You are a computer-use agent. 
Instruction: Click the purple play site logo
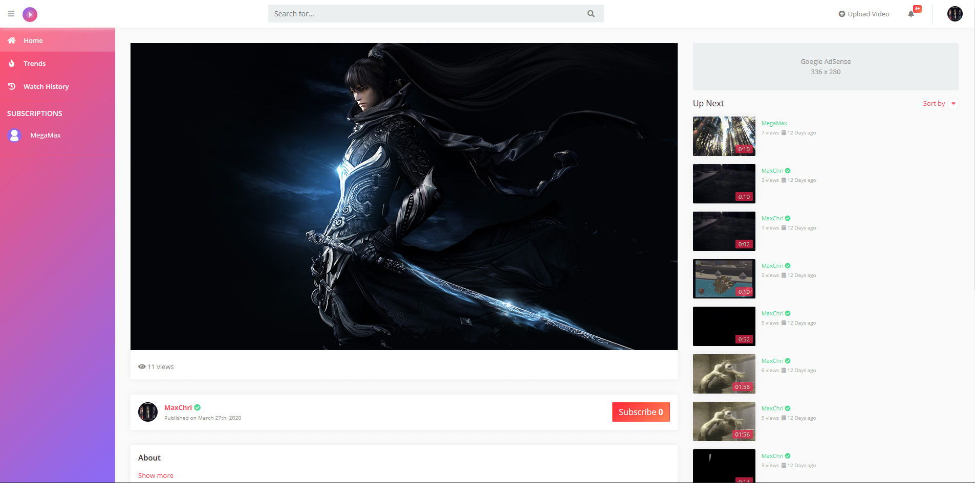pos(30,14)
